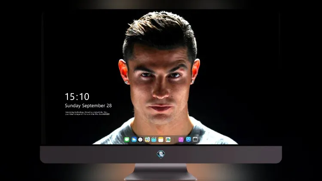Click the logo emblem on the monitor chin
Screen dimensions: 322x181
tap(161, 154)
